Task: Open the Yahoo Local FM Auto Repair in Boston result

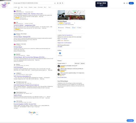Action: pos(29,14)
